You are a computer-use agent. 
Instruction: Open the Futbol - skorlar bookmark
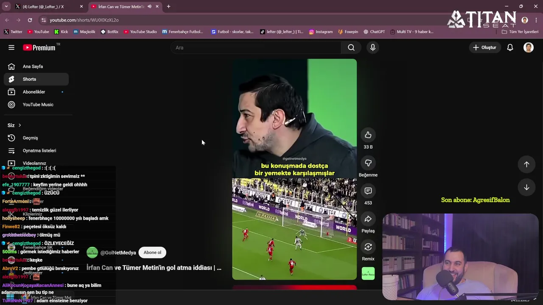point(232,32)
